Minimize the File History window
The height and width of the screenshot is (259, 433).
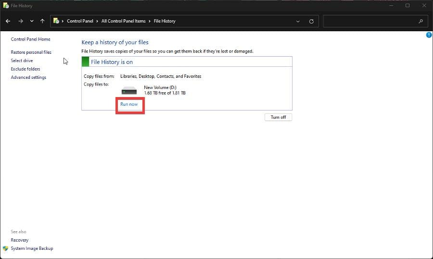[x=391, y=5]
